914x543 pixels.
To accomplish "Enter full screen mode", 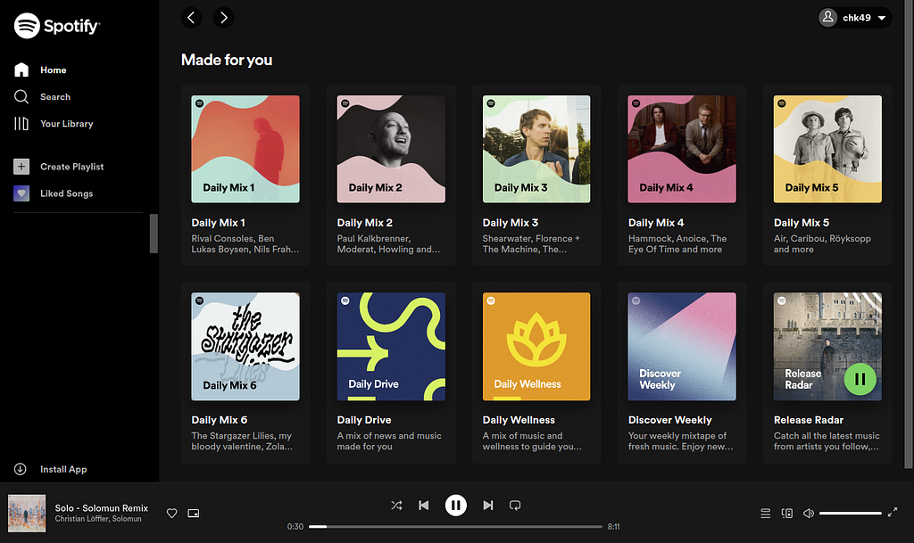I will pos(893,513).
